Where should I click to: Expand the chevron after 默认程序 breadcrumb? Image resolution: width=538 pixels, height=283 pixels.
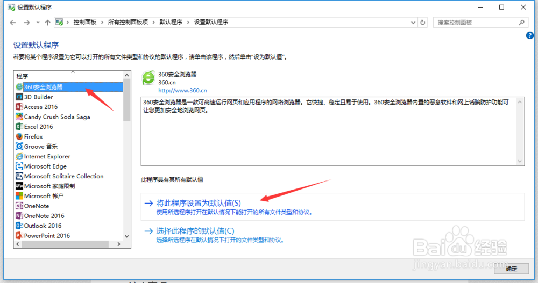point(188,22)
